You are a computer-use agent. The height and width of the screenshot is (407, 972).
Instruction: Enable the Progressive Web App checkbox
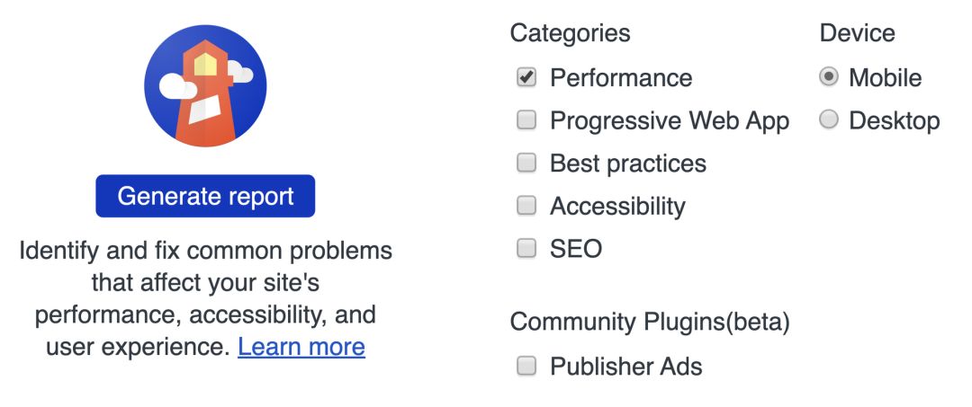click(x=526, y=120)
